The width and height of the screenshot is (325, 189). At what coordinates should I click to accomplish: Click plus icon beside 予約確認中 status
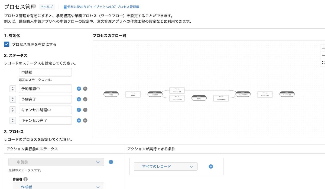pyautogui.click(x=79, y=89)
